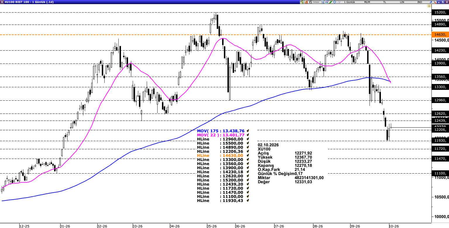Click the HLine 14890,00 legend row
Image resolution: width=449 pixels, height=228 pixels.
point(223,147)
